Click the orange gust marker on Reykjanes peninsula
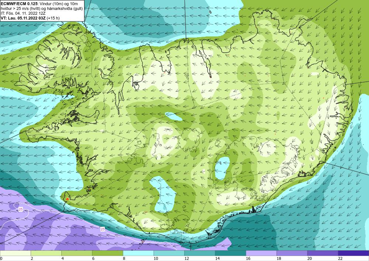The height and width of the screenshot is (261, 369). [67, 199]
